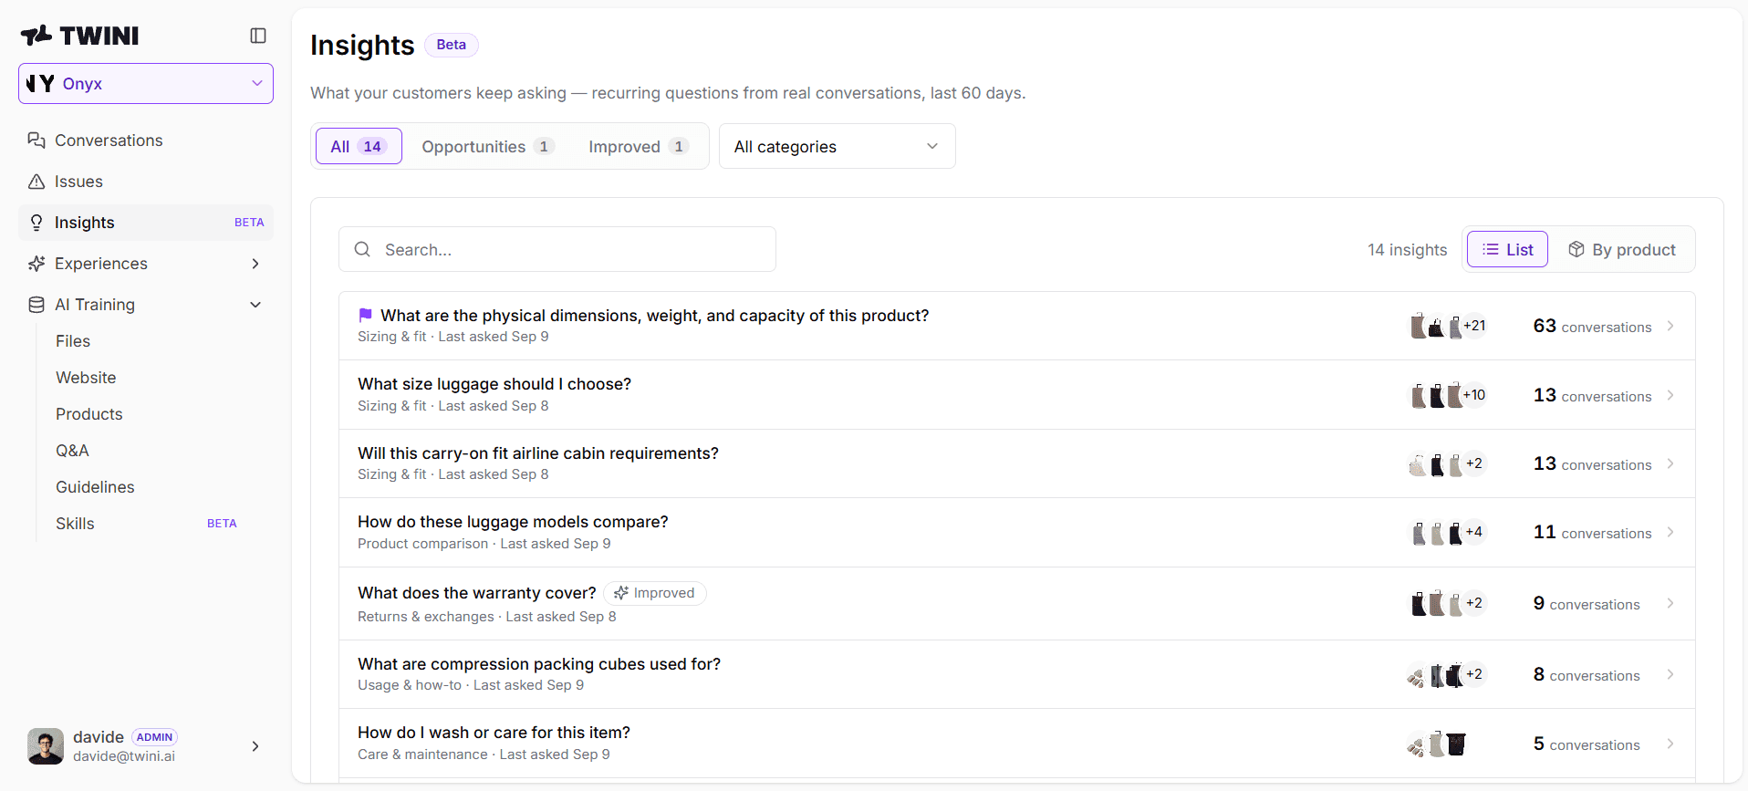Viewport: 1748px width, 791px height.
Task: Switch to By product view
Action: pyautogui.click(x=1622, y=249)
